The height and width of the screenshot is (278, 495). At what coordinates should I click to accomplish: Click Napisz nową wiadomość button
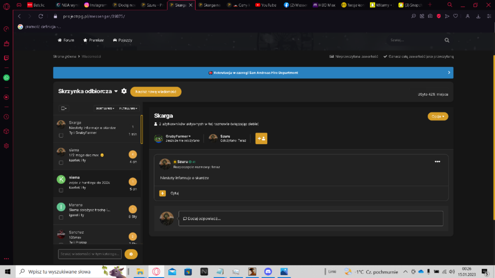pyautogui.click(x=155, y=92)
